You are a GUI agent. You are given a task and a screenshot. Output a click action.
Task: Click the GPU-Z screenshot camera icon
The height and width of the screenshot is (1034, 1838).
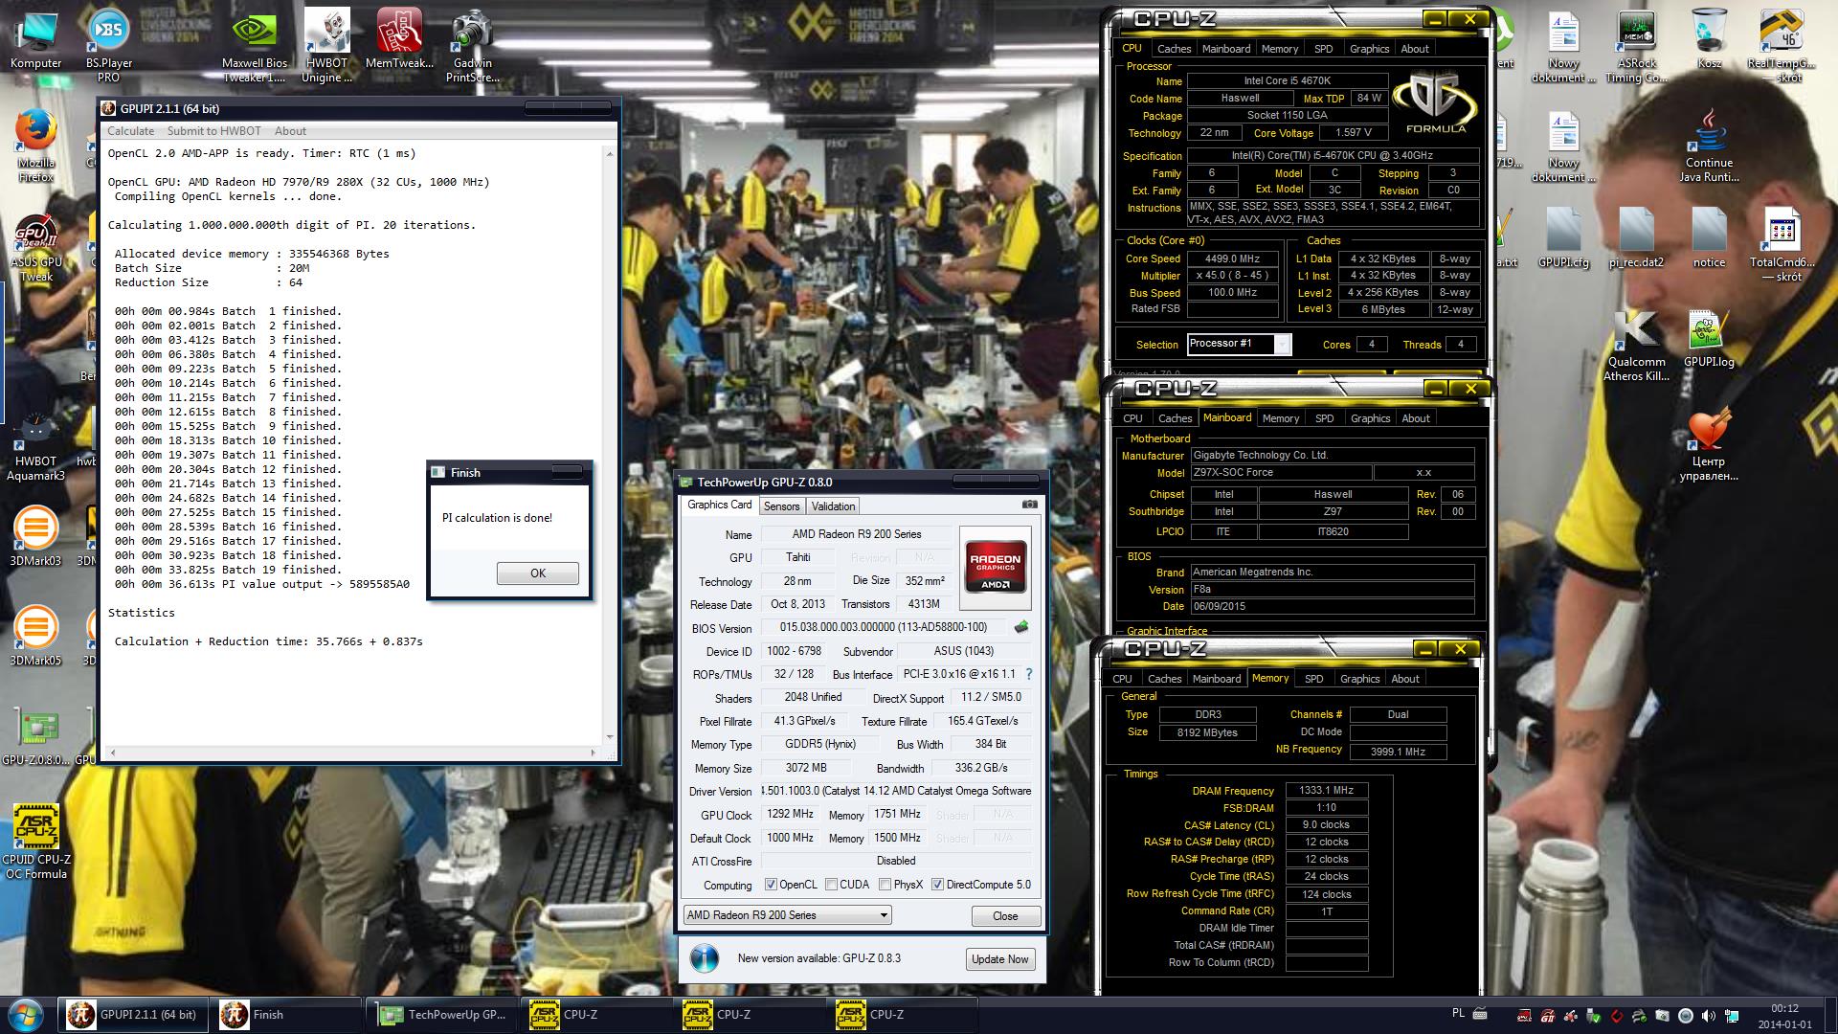click(1029, 504)
